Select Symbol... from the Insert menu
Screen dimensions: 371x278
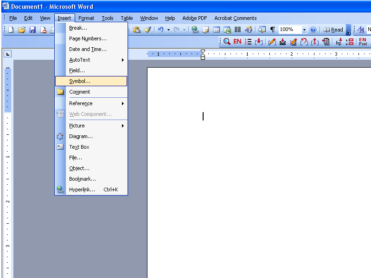(80, 81)
